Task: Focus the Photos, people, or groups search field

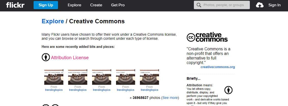Action: coord(224,5)
